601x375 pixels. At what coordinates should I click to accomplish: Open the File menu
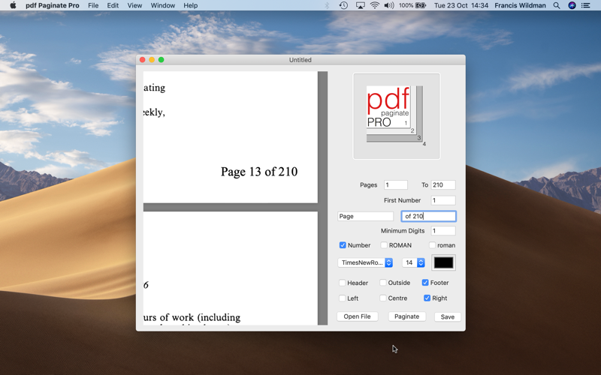[x=93, y=5]
